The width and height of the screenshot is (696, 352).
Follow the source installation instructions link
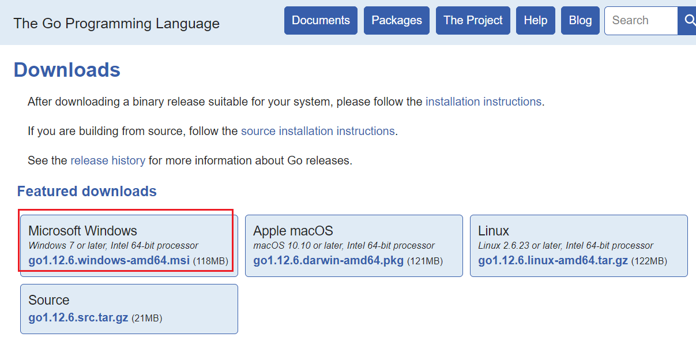pos(318,131)
